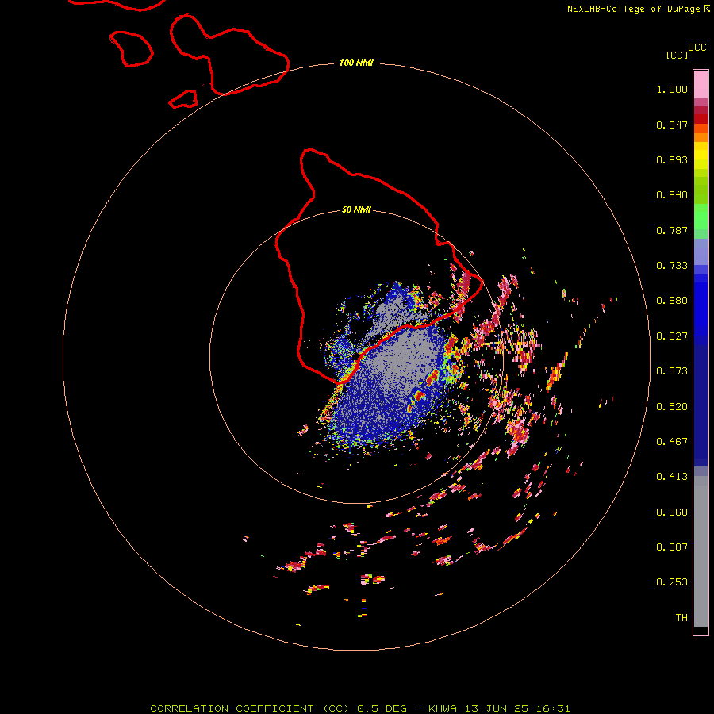
Task: Click the bright green band in color bar
Action: 701,217
